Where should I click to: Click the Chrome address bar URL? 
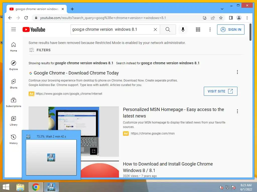click(x=103, y=18)
